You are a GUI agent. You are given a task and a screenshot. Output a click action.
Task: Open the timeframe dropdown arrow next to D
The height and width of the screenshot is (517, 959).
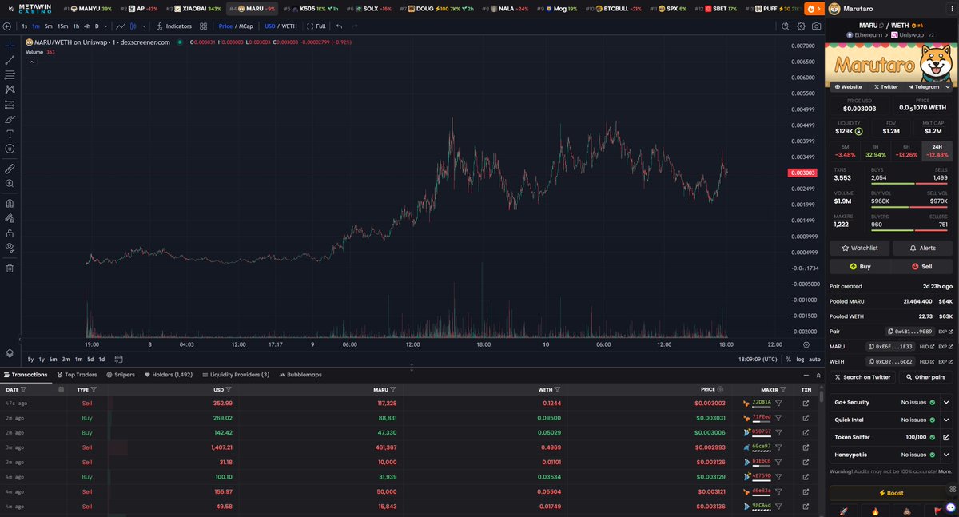[106, 26]
